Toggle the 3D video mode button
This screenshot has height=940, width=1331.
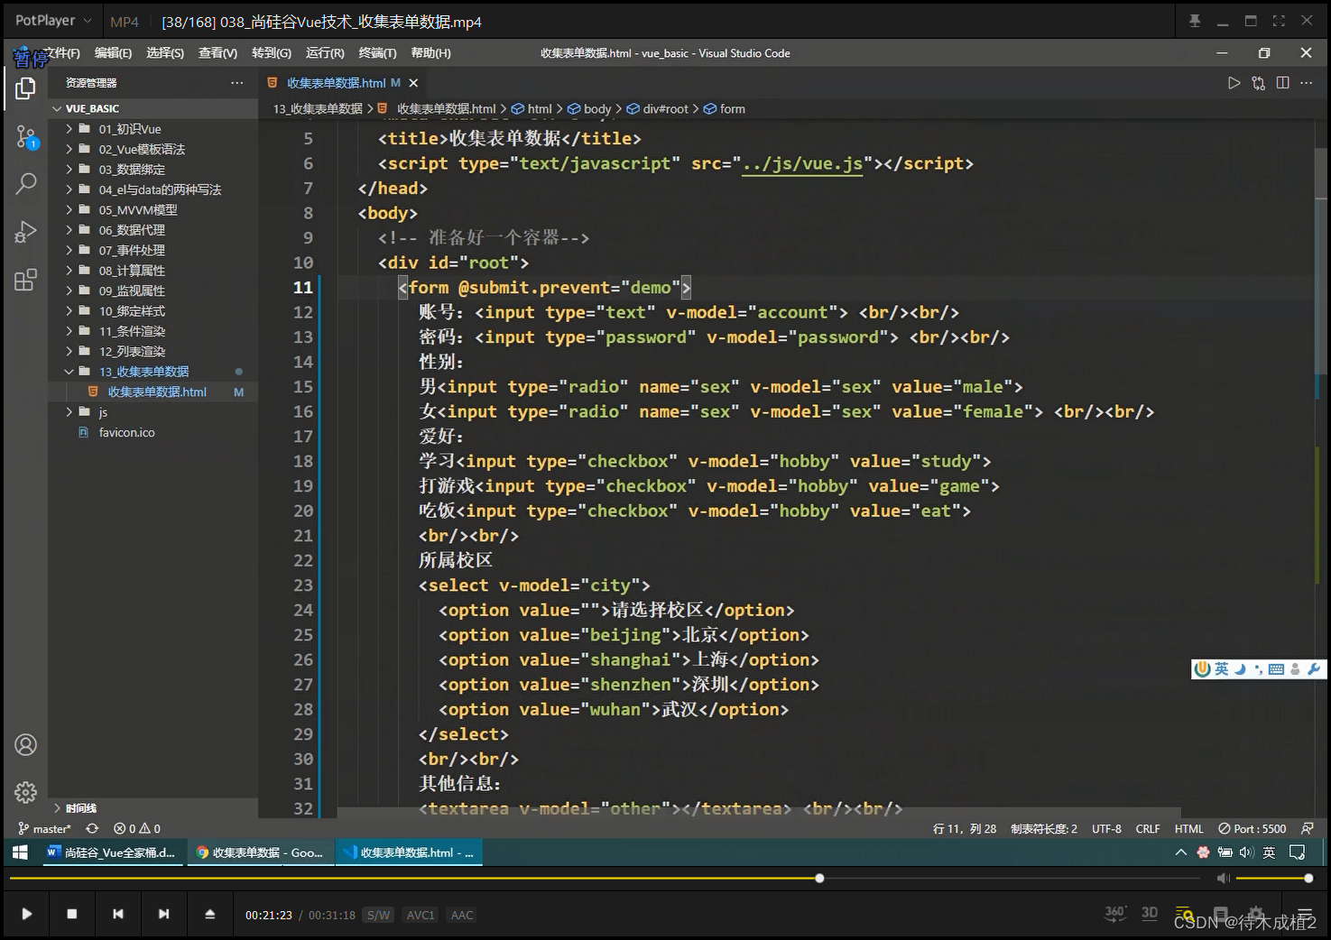click(1150, 914)
